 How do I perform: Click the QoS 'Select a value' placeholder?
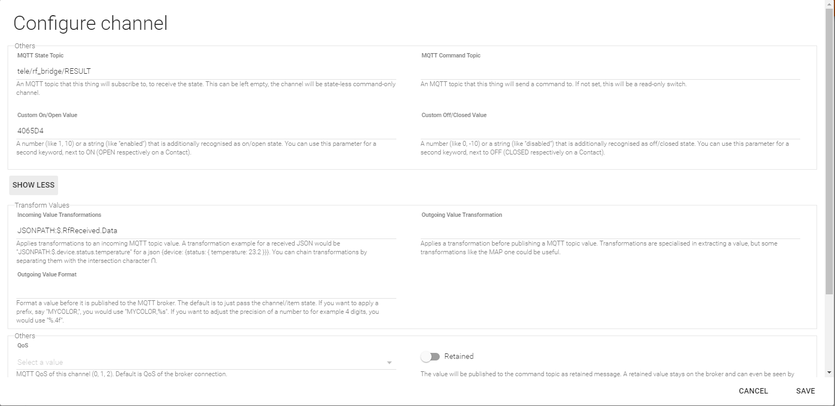[40, 362]
